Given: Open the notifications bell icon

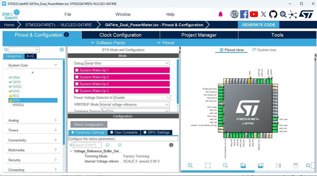Looking at the screenshot, I should (221, 14).
